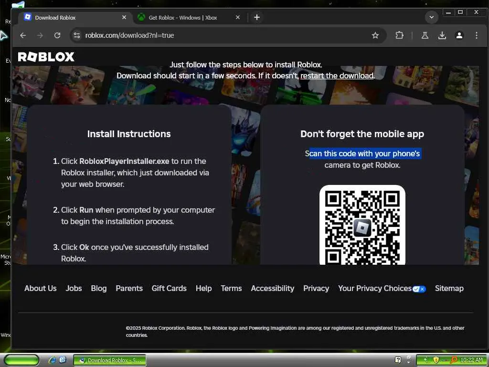Click the browser back arrow
The width and height of the screenshot is (489, 367).
click(23, 35)
